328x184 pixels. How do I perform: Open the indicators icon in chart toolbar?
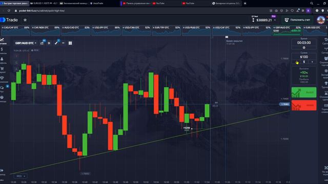49,43
